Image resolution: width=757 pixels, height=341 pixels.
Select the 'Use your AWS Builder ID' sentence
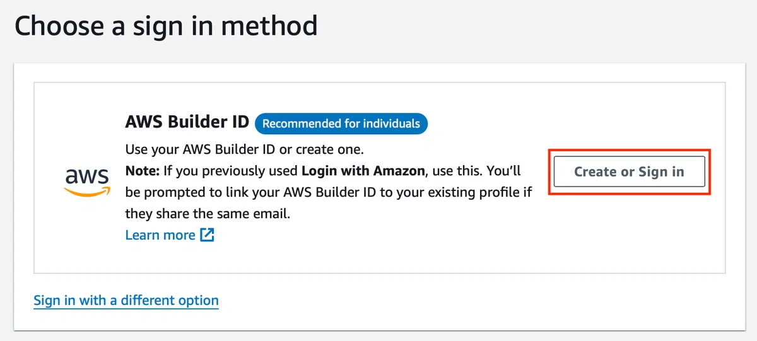coord(245,151)
